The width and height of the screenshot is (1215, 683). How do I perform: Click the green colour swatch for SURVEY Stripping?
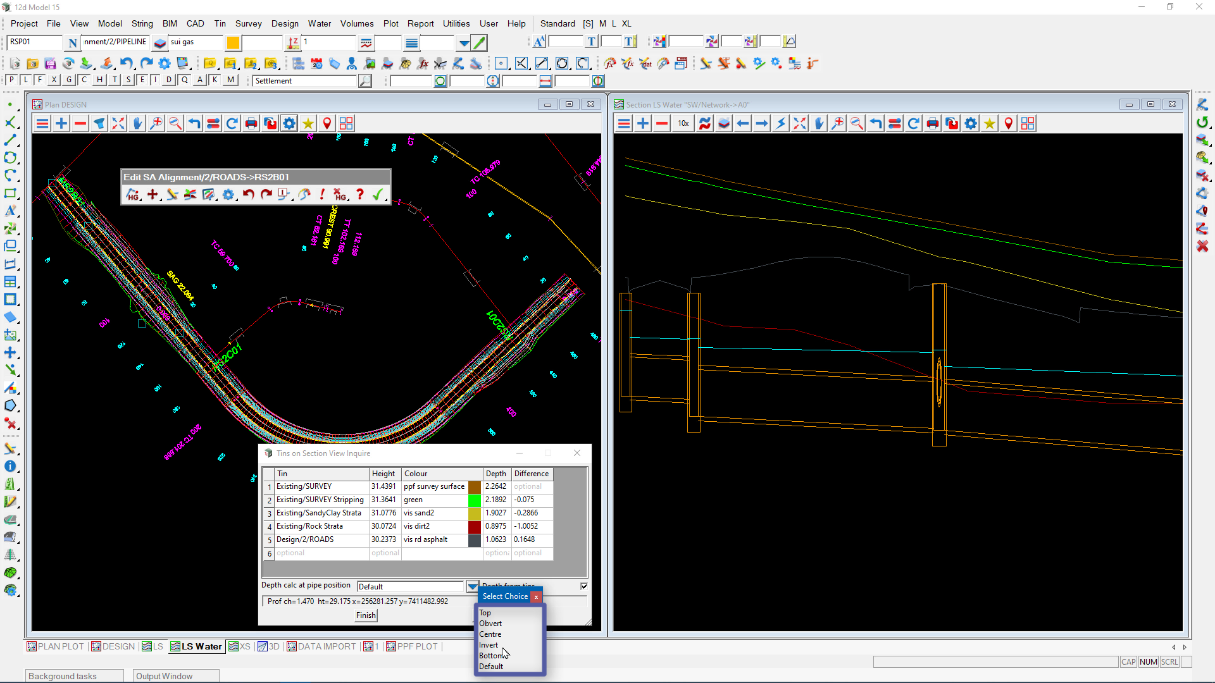click(474, 500)
